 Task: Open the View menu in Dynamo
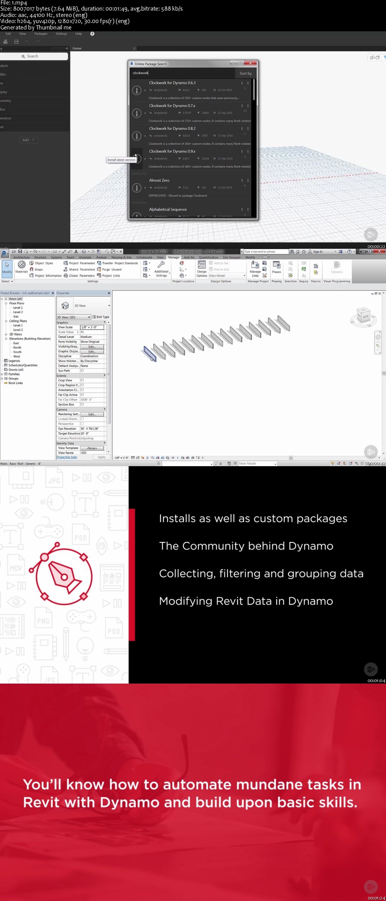[x=23, y=34]
